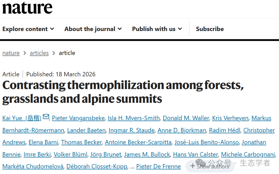Click the article title heading

[x=123, y=92]
